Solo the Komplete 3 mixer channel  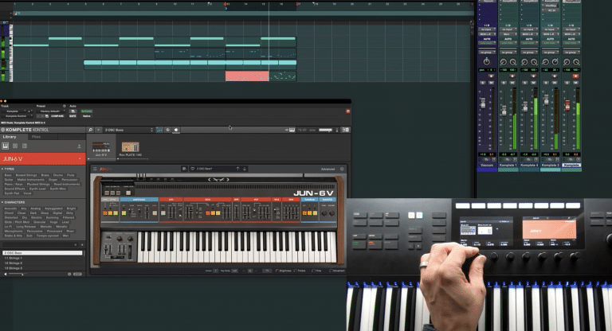[546, 83]
